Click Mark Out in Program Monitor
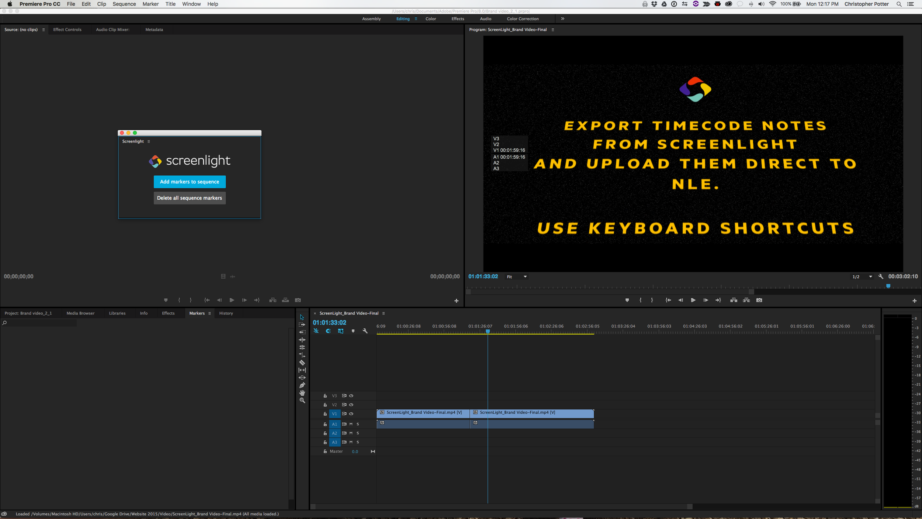 [x=652, y=300]
